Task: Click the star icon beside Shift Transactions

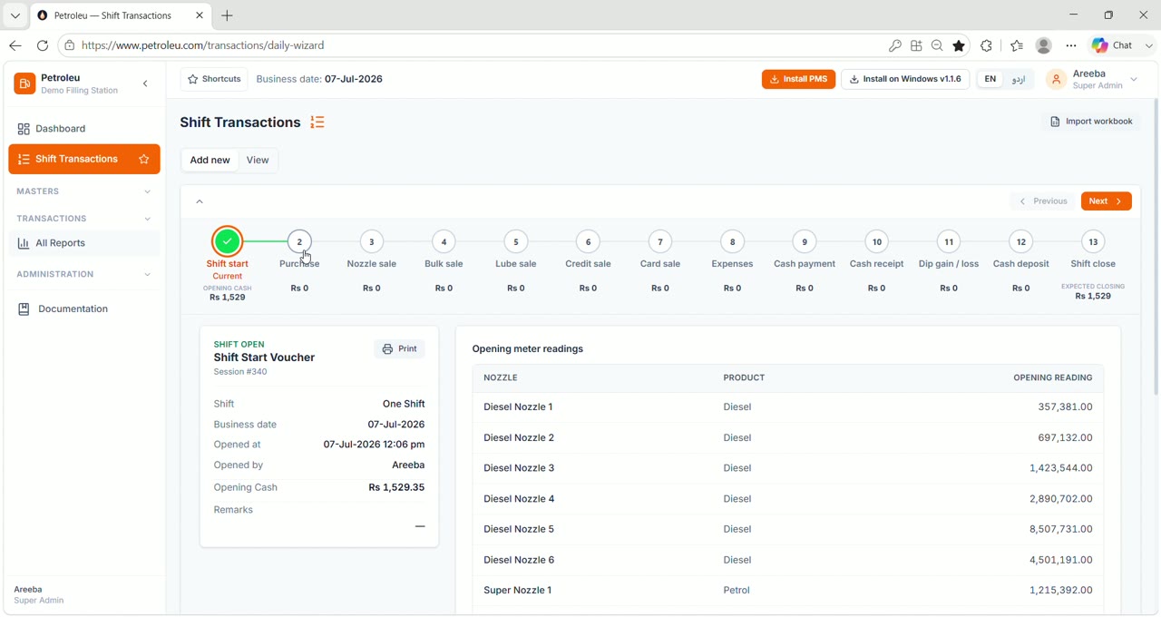Action: [x=144, y=159]
